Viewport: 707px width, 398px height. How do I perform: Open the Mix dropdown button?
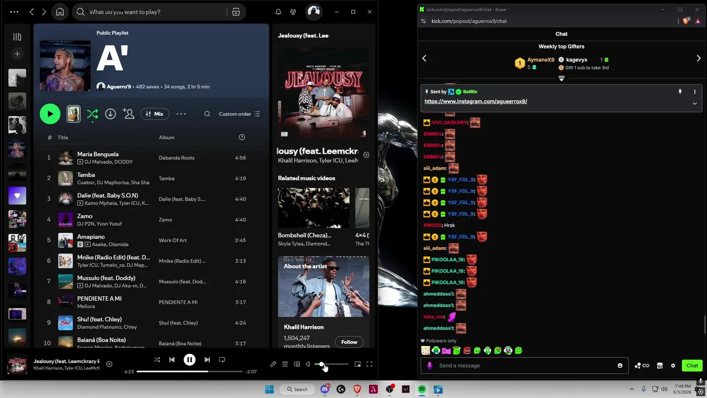[155, 114]
